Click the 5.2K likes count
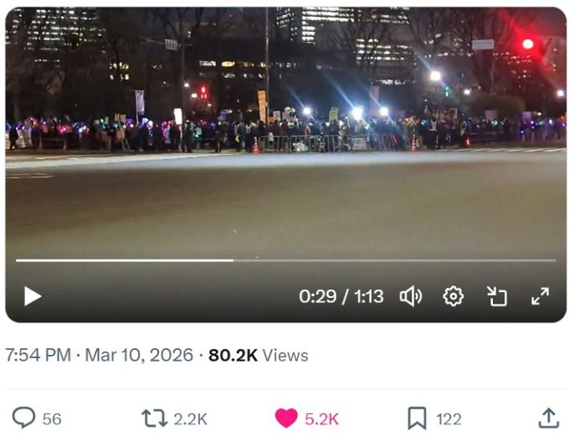This screenshot has width=574, height=436. (x=322, y=418)
